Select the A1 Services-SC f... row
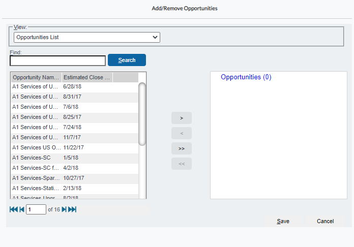This screenshot has height=247, width=354. pos(74,168)
